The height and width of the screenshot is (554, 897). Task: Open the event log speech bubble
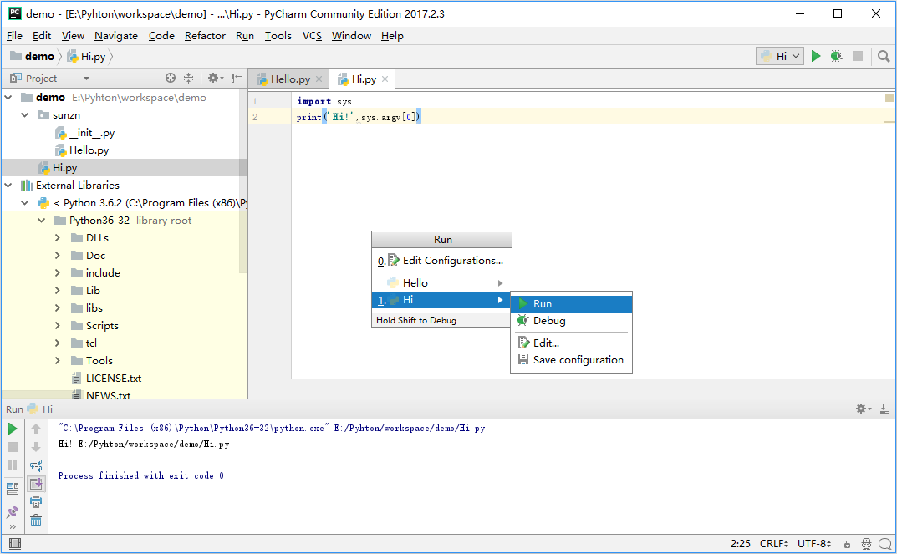click(x=885, y=544)
